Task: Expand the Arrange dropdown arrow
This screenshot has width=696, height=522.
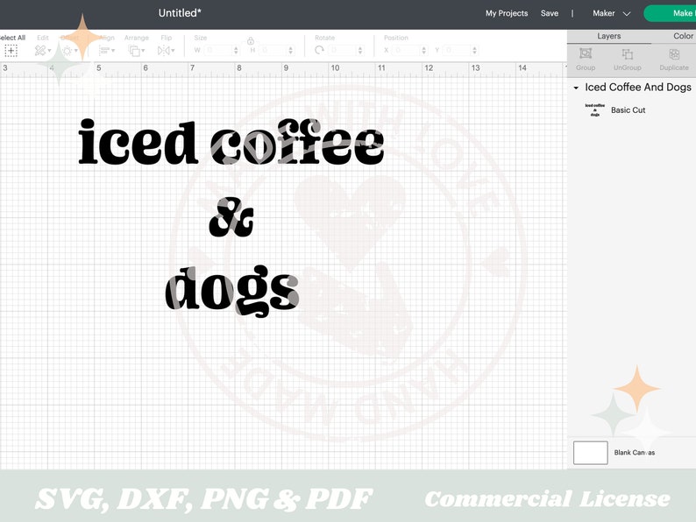Action: point(143,51)
